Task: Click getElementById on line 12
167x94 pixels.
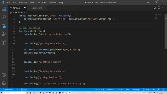Action: [x=59, y=50]
